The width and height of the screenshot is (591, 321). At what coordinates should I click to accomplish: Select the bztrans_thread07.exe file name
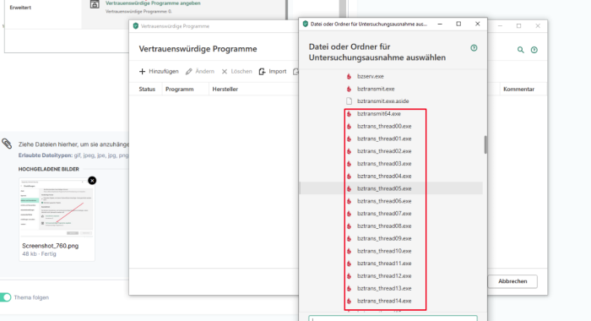coord(384,213)
